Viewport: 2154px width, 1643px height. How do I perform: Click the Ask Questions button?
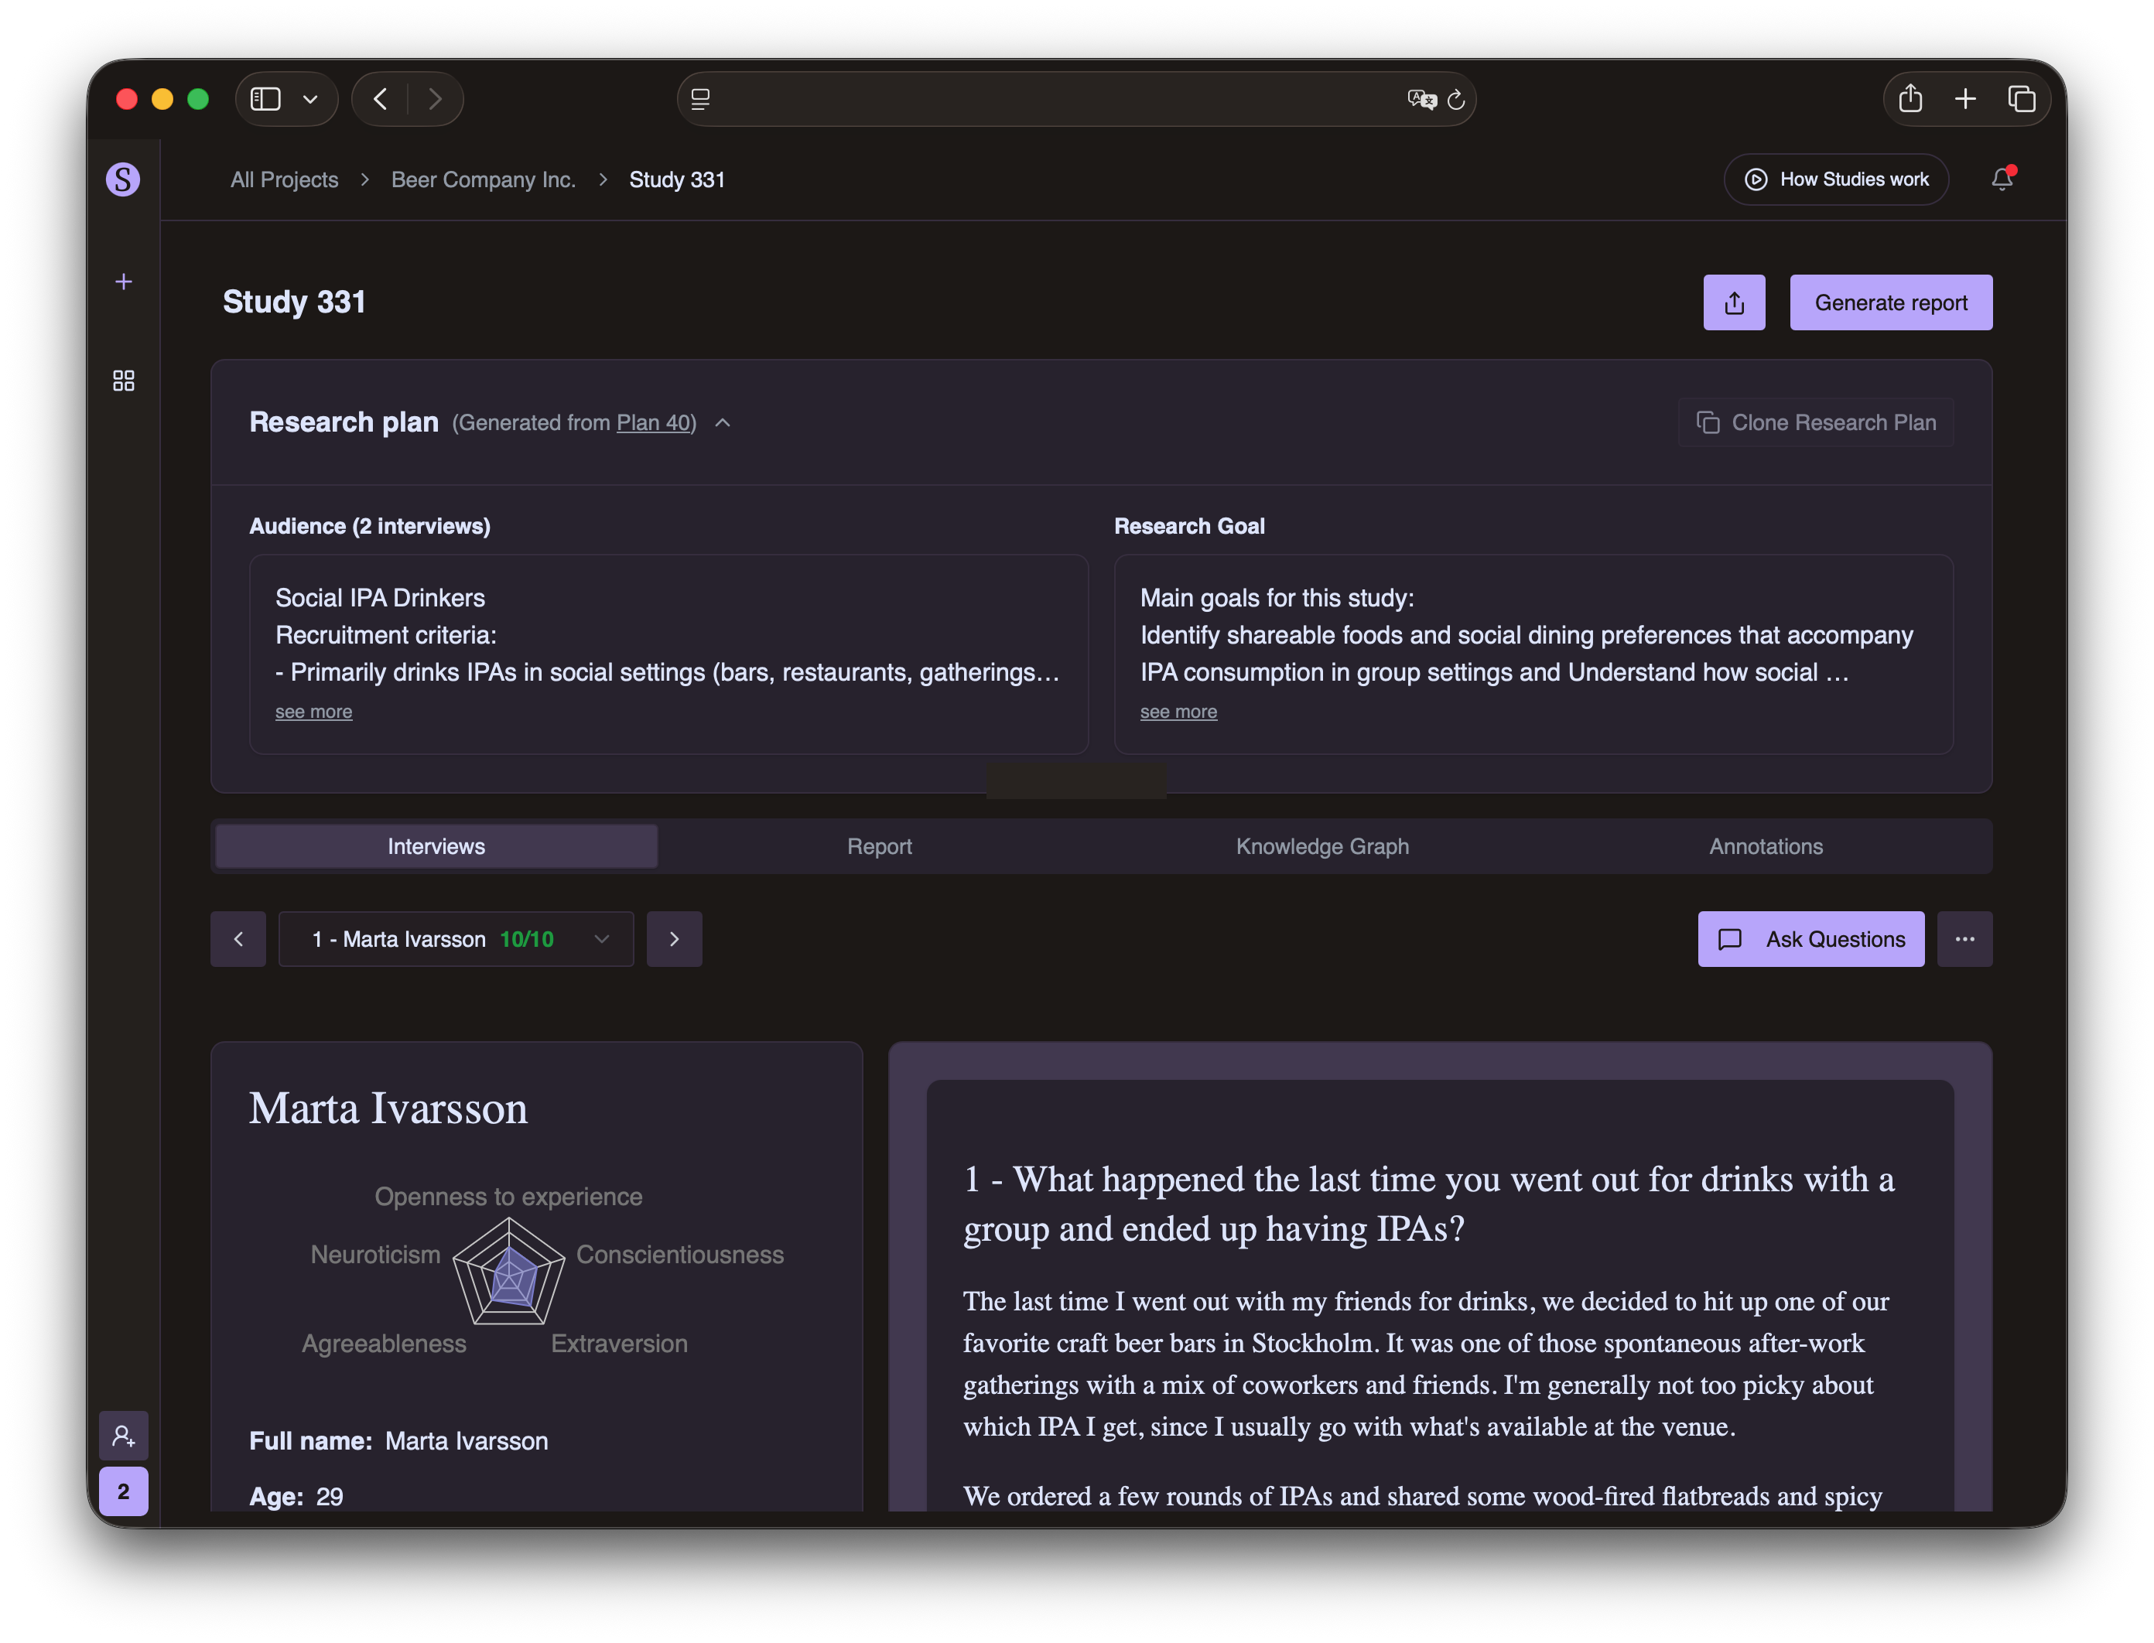coord(1810,939)
